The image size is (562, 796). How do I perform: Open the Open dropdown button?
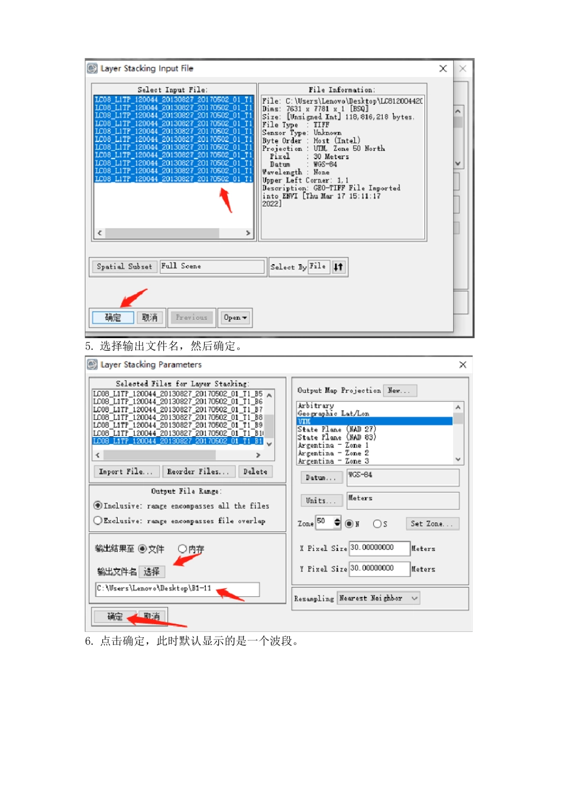click(235, 317)
